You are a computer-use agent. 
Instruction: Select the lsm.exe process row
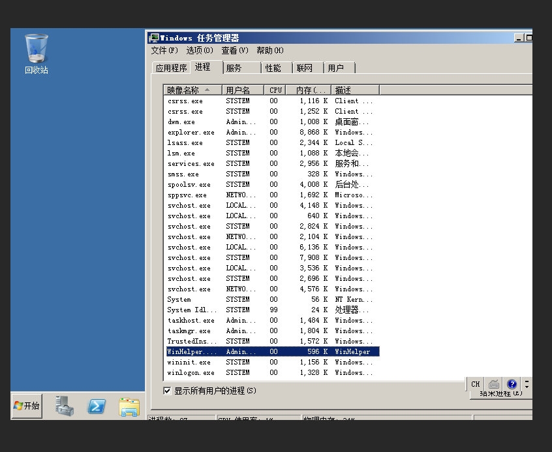click(x=273, y=153)
